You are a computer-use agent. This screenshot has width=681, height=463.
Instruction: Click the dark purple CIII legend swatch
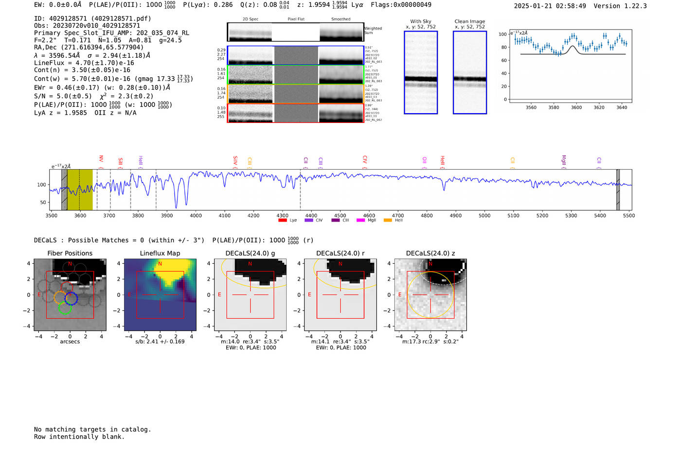coord(336,220)
